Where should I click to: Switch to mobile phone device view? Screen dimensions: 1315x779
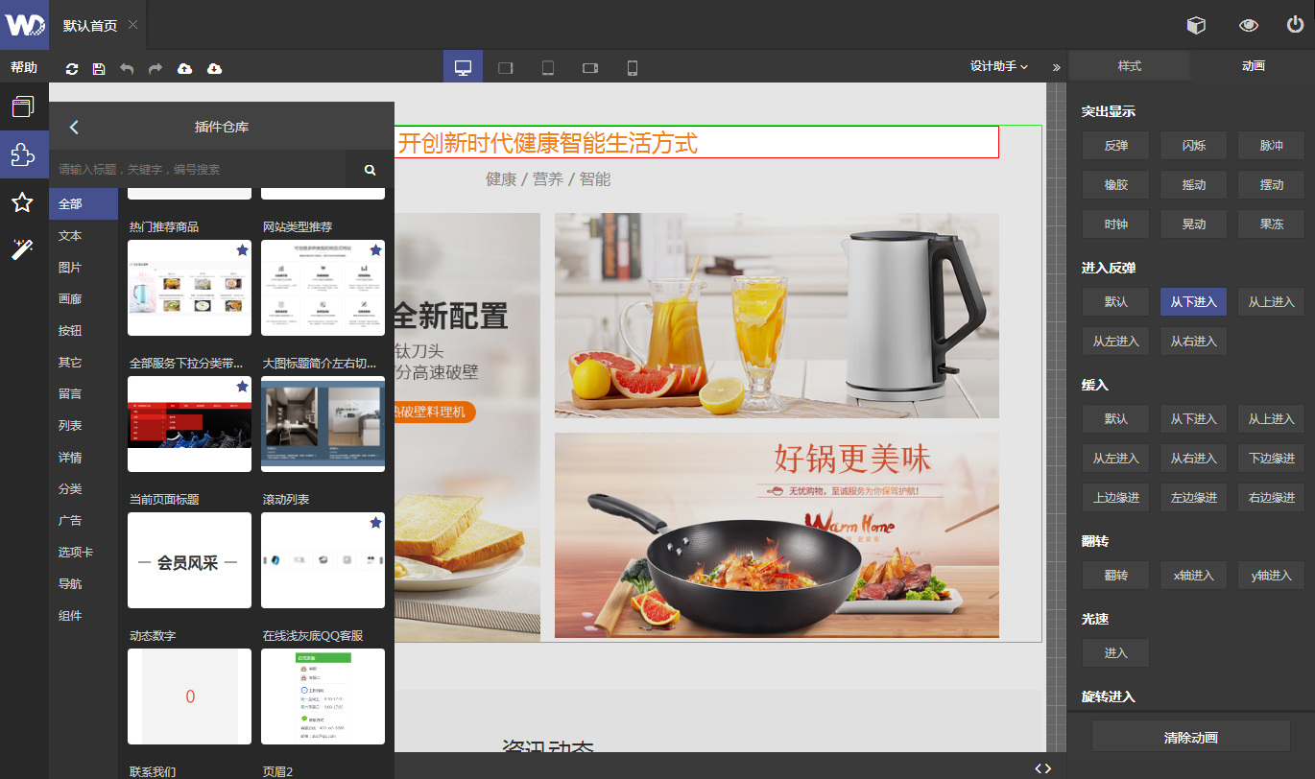click(x=632, y=67)
